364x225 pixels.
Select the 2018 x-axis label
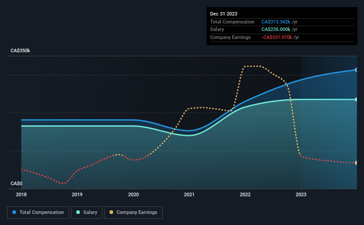(21, 194)
